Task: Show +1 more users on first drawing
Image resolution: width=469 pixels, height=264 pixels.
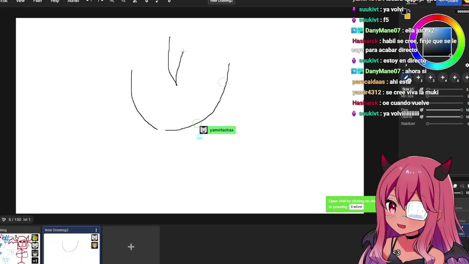Action: (35, 261)
